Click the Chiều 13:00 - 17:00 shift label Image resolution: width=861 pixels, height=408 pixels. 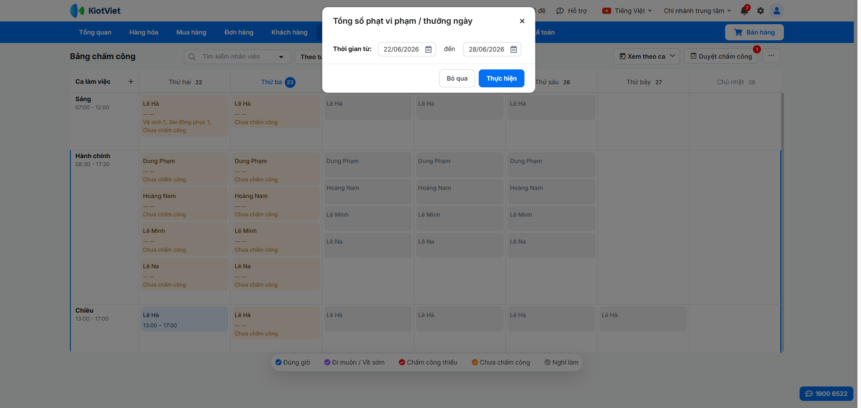92,314
